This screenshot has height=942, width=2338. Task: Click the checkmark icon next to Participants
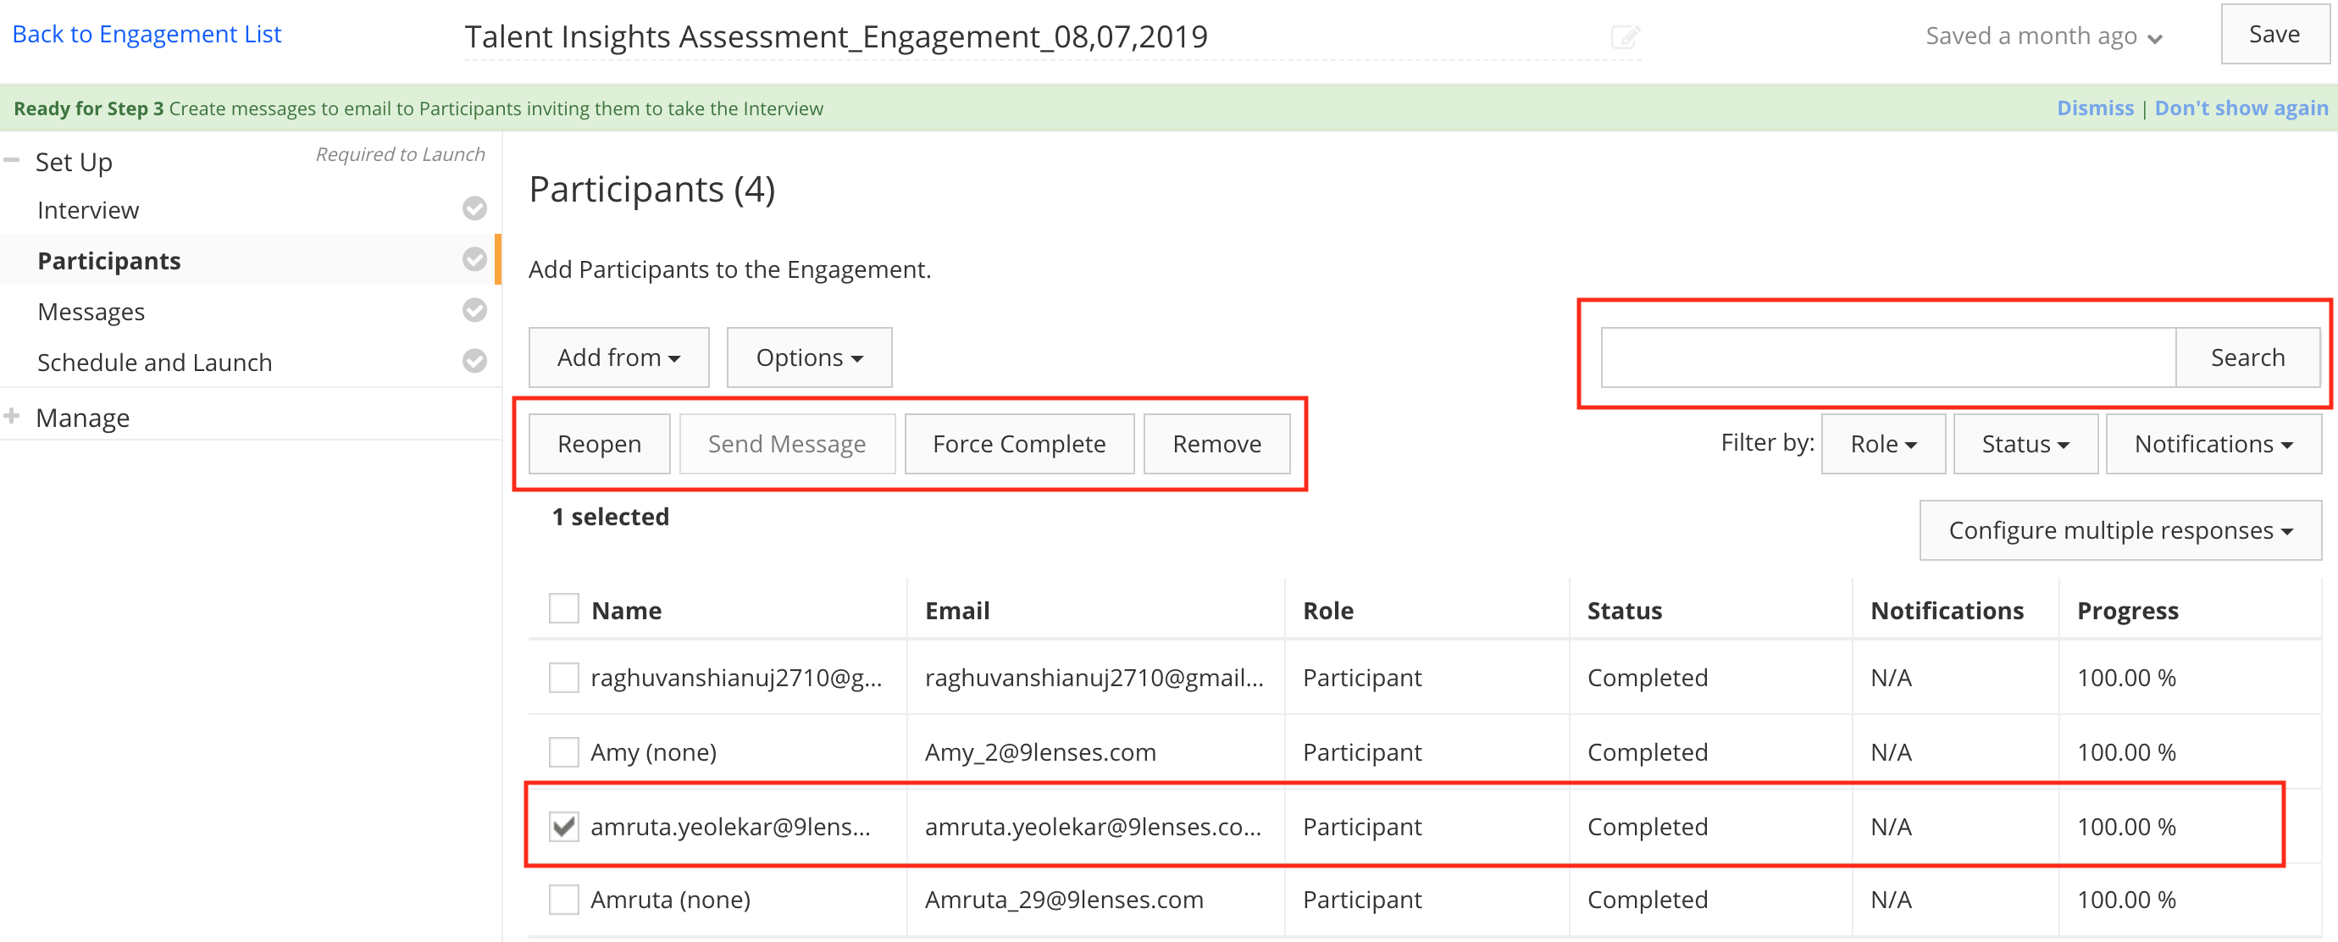point(474,259)
